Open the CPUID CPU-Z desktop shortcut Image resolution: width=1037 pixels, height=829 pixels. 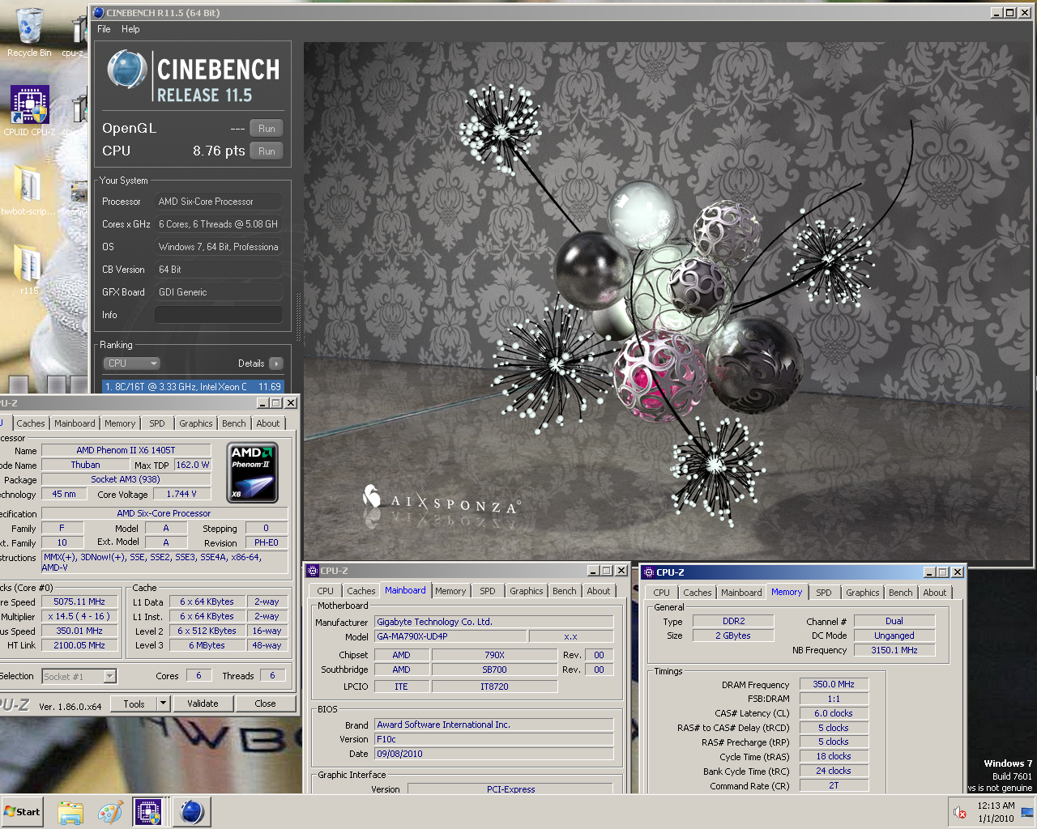pos(29,111)
